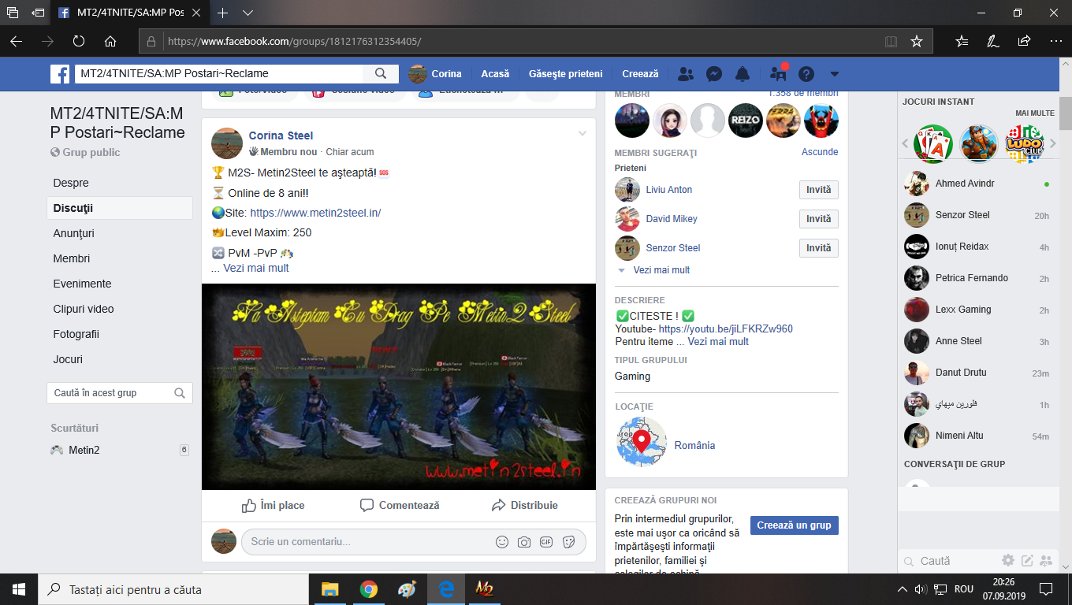This screenshot has height=605, width=1072.
Task: Open the Metin2 Steel post image
Action: 399,387
